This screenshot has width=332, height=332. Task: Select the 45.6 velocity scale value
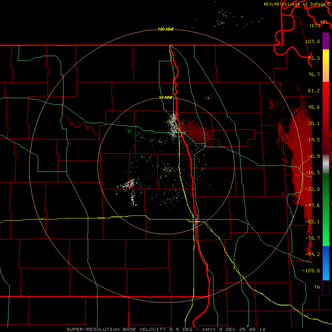[314, 107]
